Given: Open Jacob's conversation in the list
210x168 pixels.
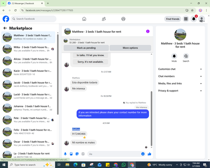Looking at the screenshot, I should [x=28, y=84].
